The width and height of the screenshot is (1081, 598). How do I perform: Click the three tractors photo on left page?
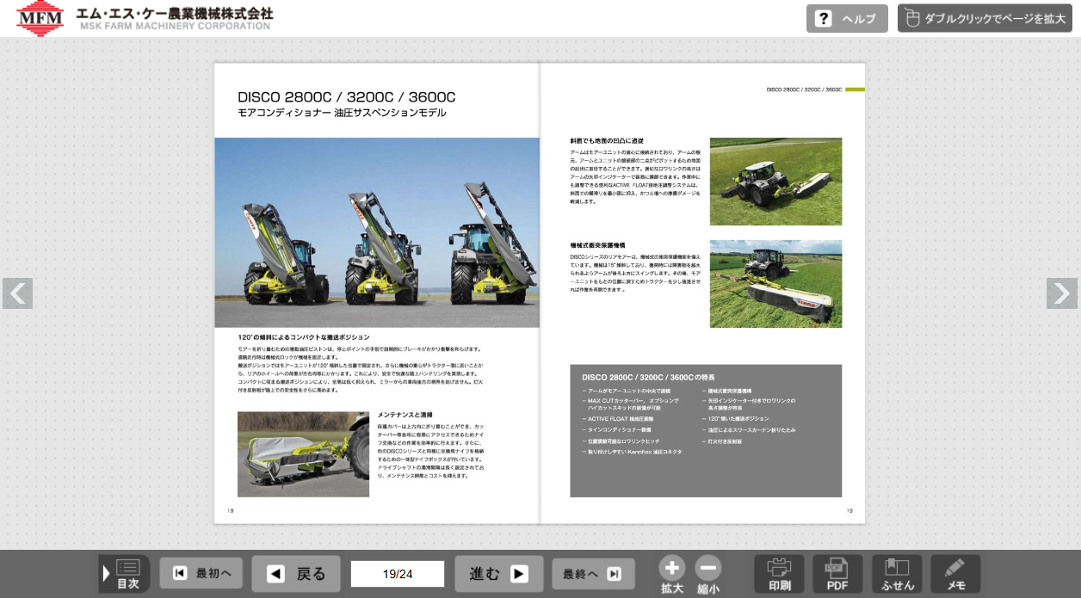[377, 232]
